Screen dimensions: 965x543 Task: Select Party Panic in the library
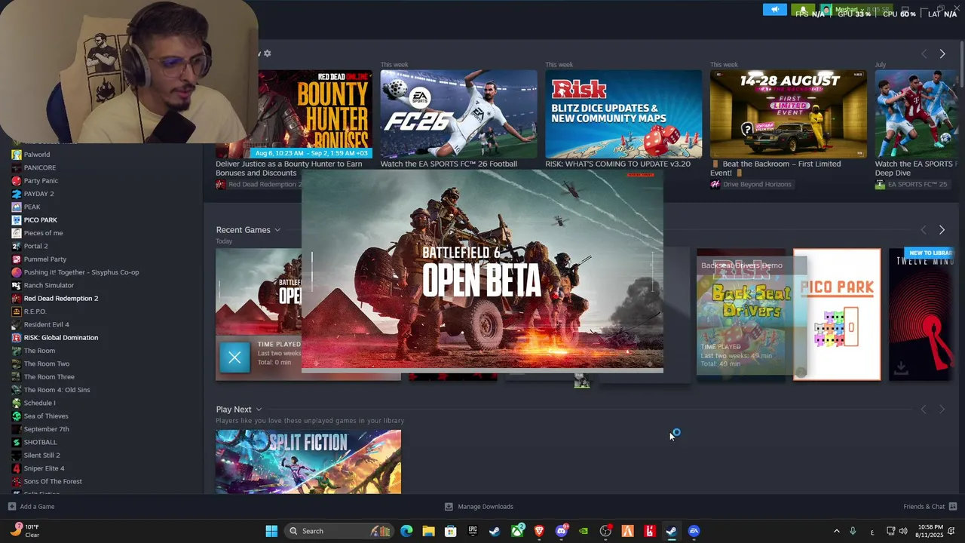coord(41,181)
